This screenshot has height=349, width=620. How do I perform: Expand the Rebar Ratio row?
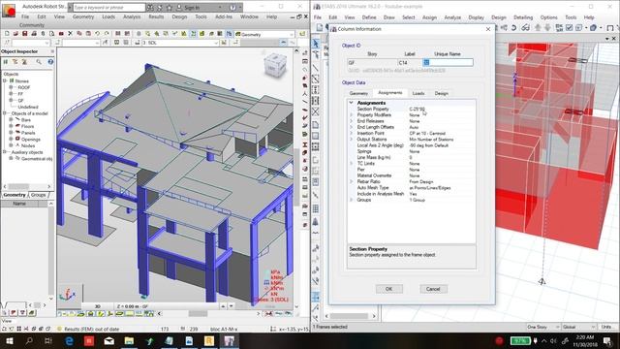[x=351, y=181]
